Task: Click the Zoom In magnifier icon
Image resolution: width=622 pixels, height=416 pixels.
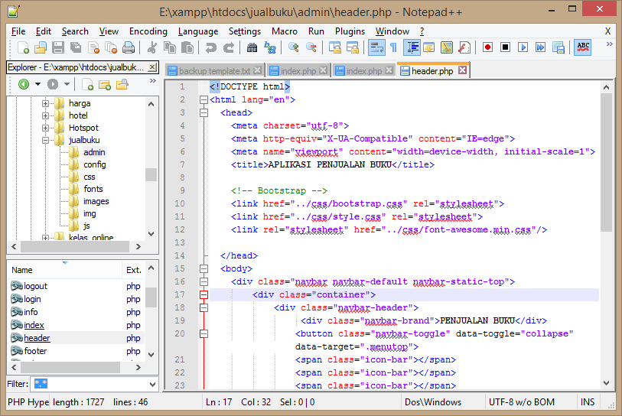Action: coord(294,47)
